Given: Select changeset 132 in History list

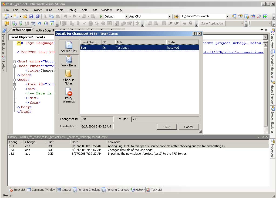Looking at the screenshot, I should [138, 154].
